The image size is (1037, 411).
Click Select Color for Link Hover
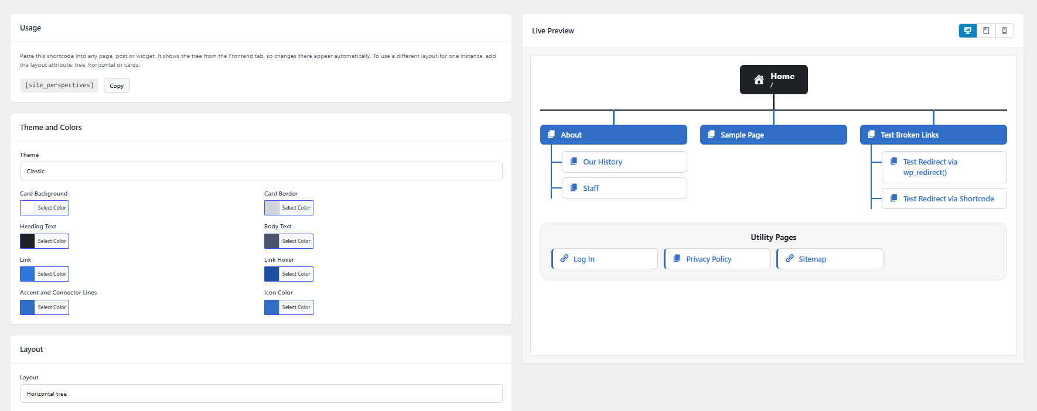click(296, 274)
